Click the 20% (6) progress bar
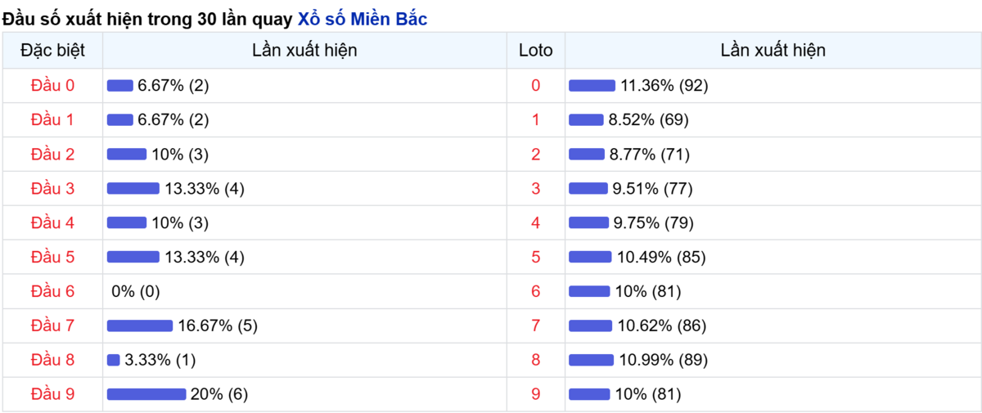 (146, 394)
